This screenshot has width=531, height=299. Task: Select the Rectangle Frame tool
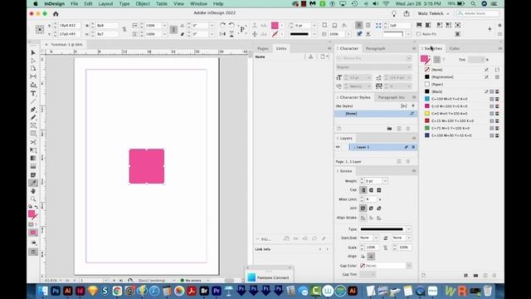click(x=33, y=125)
